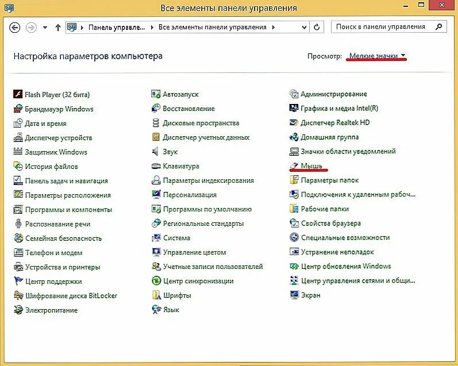Go up one level with Up arrow
This screenshot has width=458, height=366.
[x=58, y=28]
